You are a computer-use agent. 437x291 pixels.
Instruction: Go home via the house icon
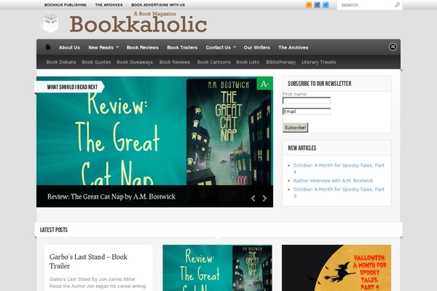[48, 47]
